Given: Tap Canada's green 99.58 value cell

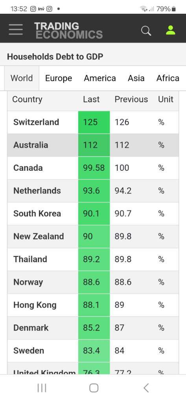Looking at the screenshot, I should pos(94,168).
